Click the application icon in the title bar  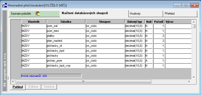pos(5,5)
